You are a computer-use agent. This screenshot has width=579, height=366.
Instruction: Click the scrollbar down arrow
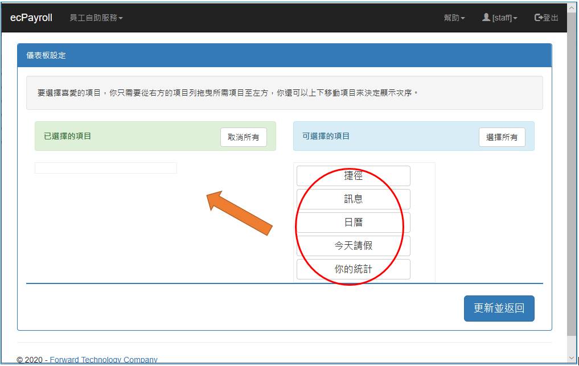tap(572, 357)
